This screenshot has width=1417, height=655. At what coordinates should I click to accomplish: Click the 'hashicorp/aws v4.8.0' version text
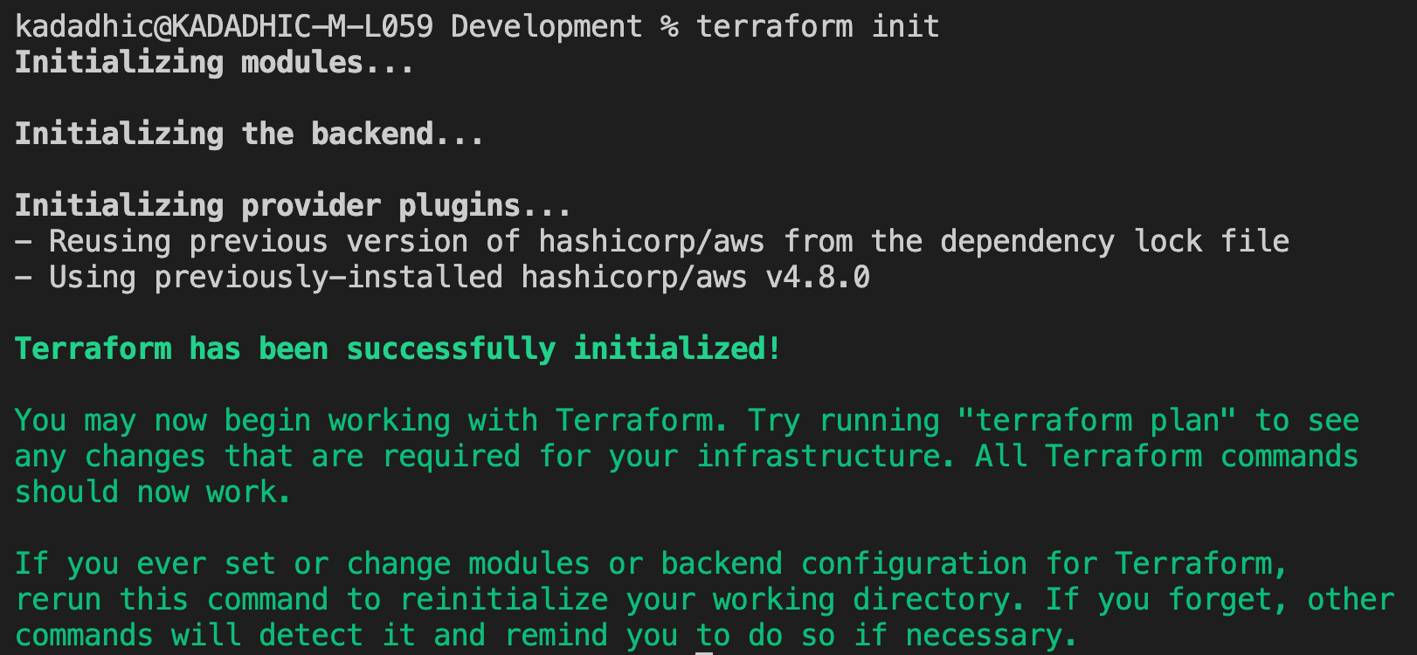coord(695,277)
